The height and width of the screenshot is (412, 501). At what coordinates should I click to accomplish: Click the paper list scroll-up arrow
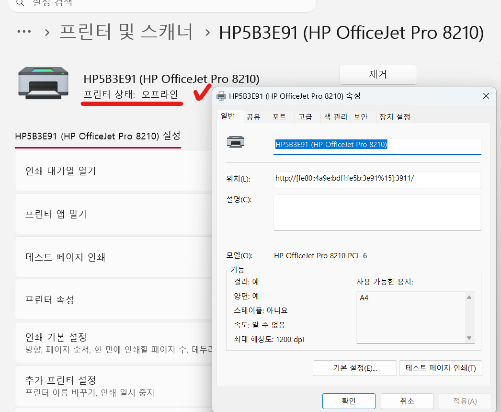click(469, 297)
